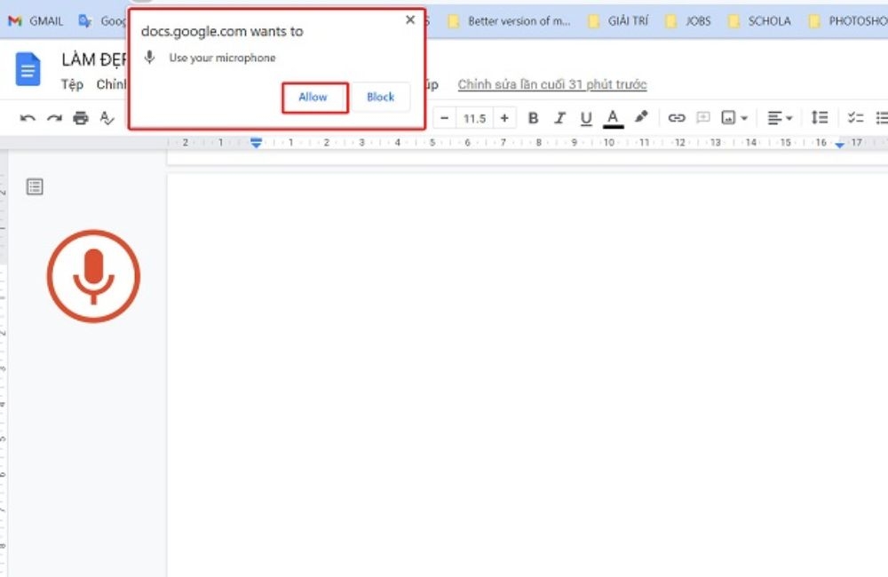Open line and paragraph spacing
888x577 pixels.
point(820,117)
